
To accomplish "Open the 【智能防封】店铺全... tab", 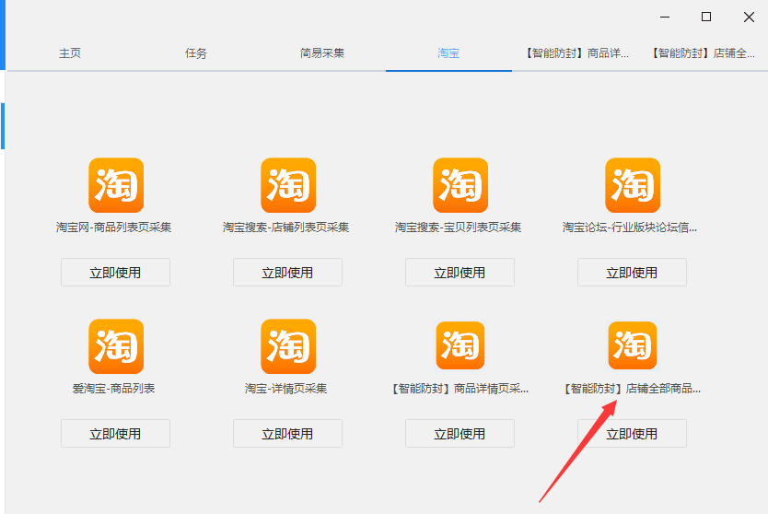I will pos(703,53).
